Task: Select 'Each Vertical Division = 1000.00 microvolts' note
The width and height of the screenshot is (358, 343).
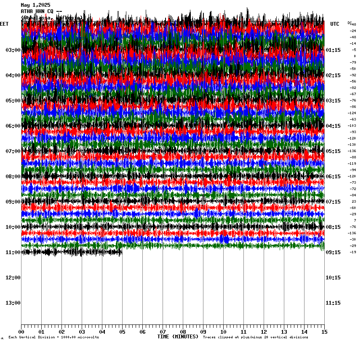Action: click(x=53, y=337)
